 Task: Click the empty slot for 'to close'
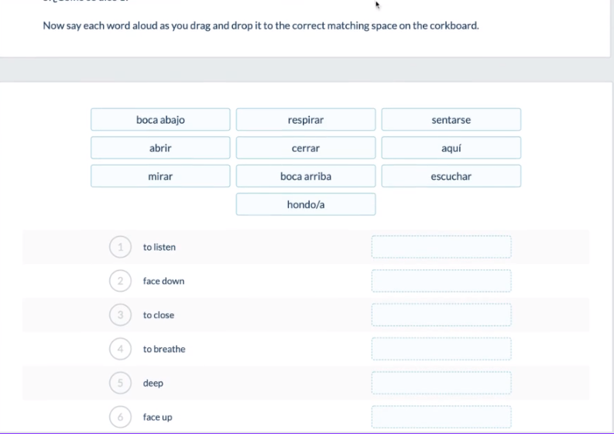pyautogui.click(x=441, y=315)
